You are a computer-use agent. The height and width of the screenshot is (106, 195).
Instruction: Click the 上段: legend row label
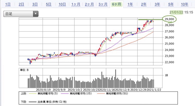point(24,94)
